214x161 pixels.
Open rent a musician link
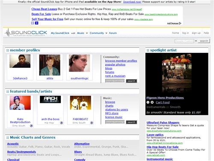[115, 76]
